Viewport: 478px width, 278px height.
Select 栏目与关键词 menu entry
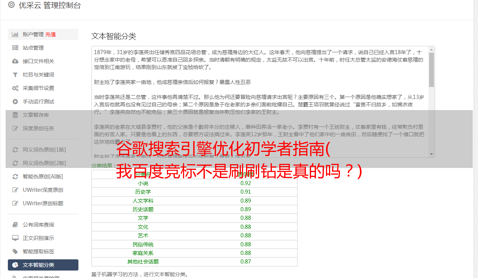[x=43, y=75]
